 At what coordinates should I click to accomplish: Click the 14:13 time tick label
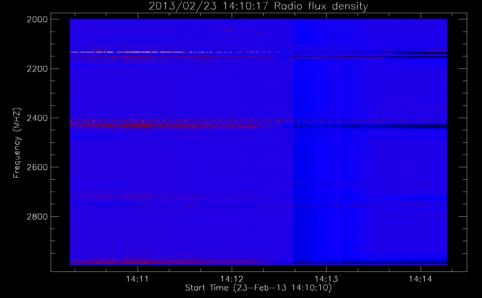coord(326,279)
